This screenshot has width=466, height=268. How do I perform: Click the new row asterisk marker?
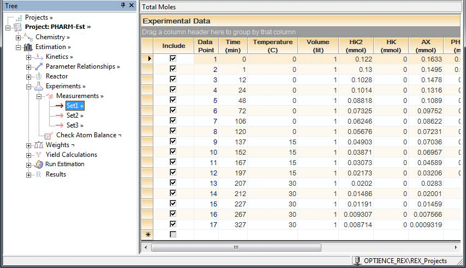(x=148, y=235)
